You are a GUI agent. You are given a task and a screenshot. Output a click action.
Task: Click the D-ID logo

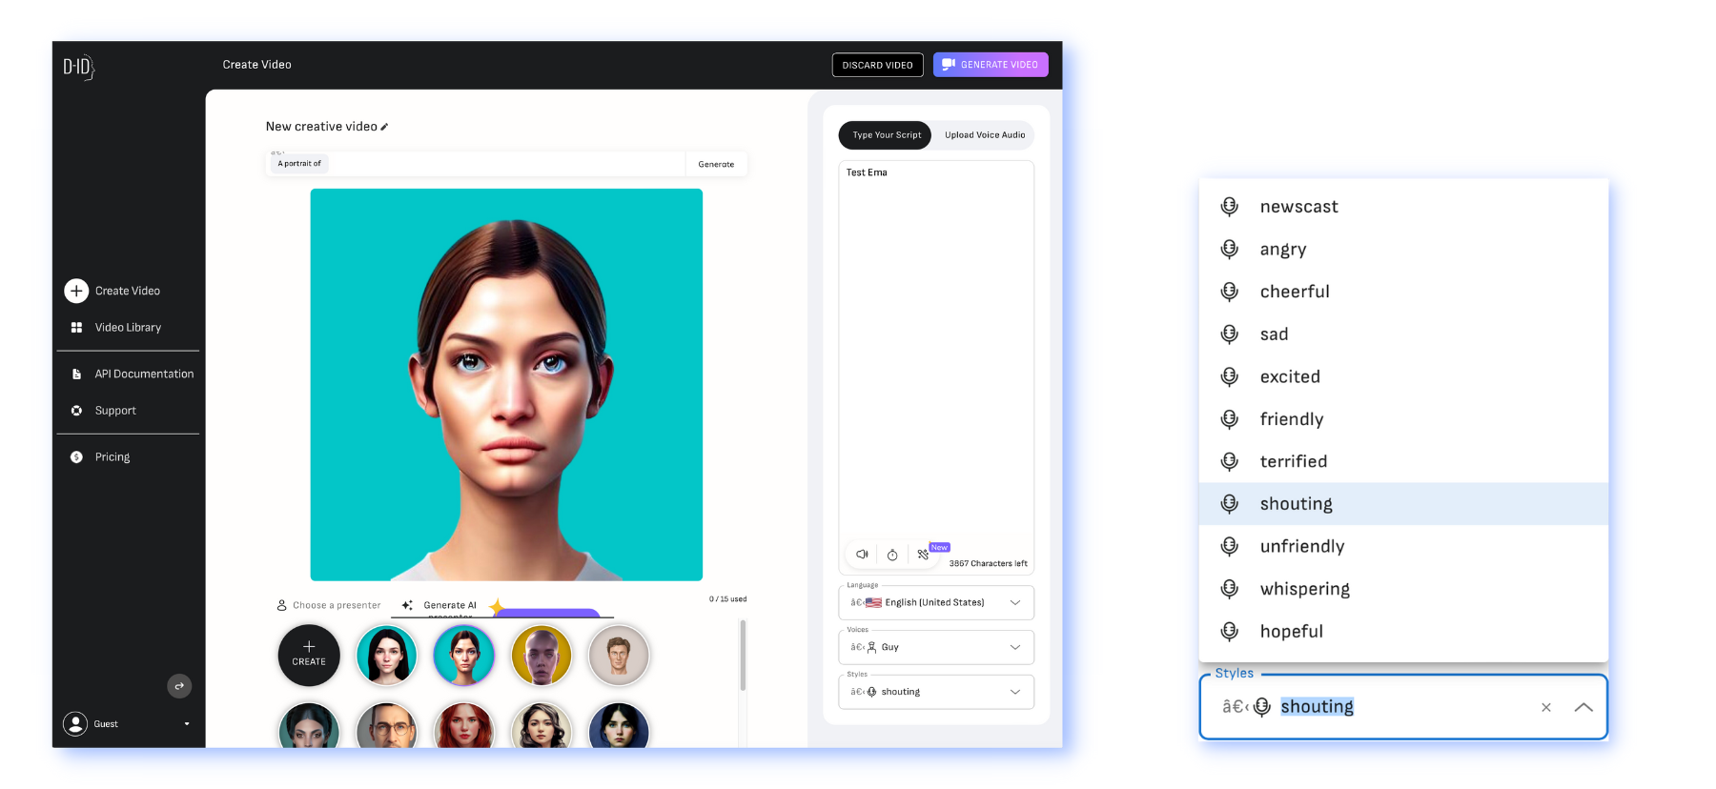pyautogui.click(x=78, y=67)
